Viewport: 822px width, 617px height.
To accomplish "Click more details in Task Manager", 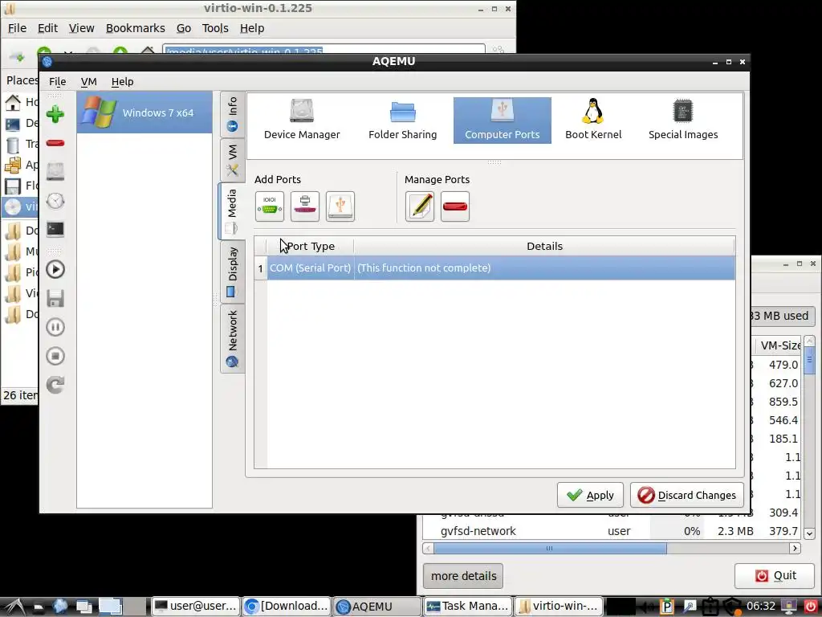I will (x=463, y=575).
